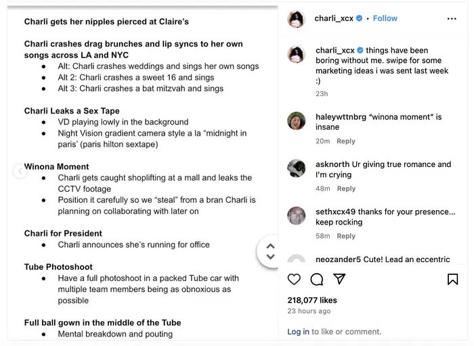Reply to haleywttnbrg's comment
The image size is (474, 346).
346,141
